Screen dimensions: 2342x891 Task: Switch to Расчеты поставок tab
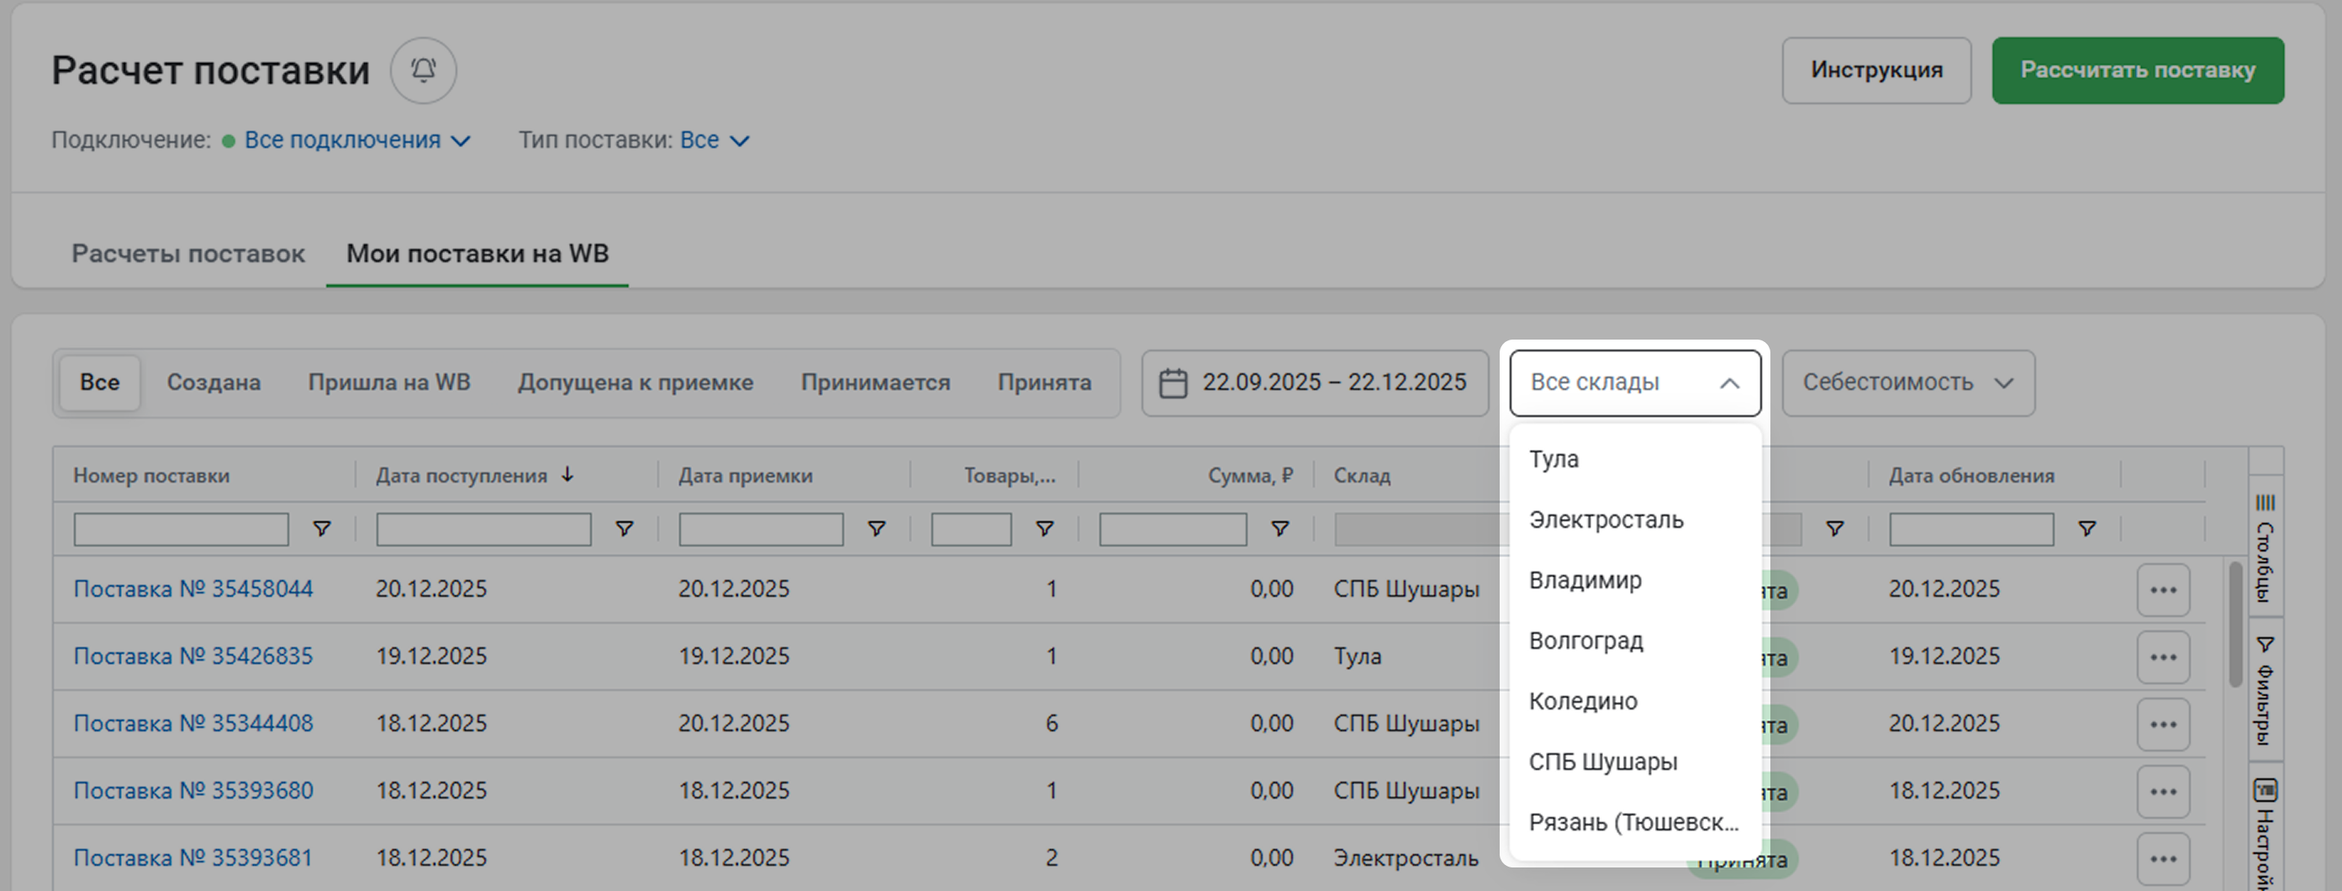[188, 254]
